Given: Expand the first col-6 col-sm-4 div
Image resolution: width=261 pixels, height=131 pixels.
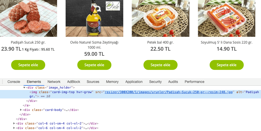Looking at the screenshot, I should [14, 123].
